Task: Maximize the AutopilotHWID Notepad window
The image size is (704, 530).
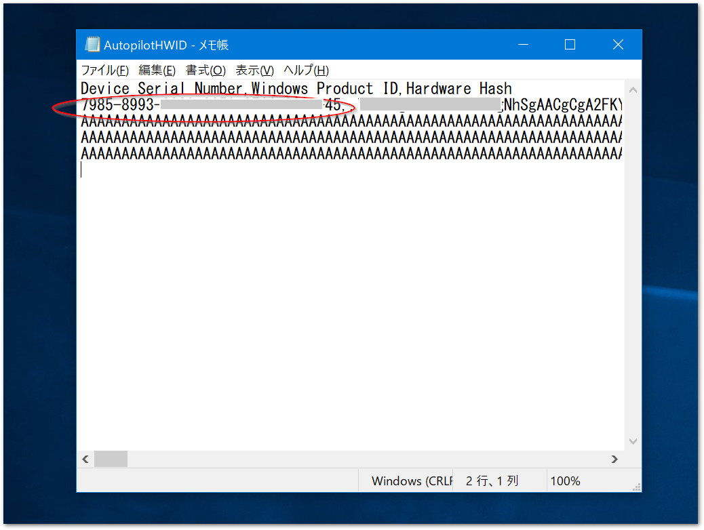Action: (570, 45)
